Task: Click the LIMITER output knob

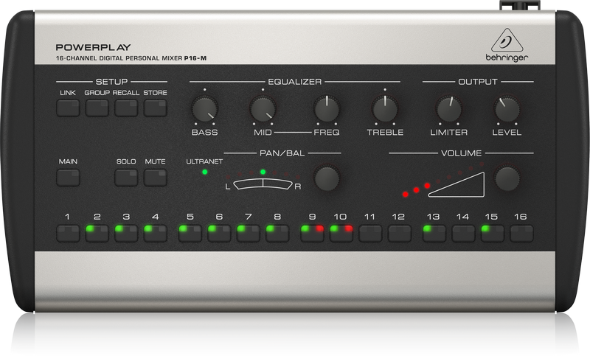Action: pyautogui.click(x=448, y=109)
